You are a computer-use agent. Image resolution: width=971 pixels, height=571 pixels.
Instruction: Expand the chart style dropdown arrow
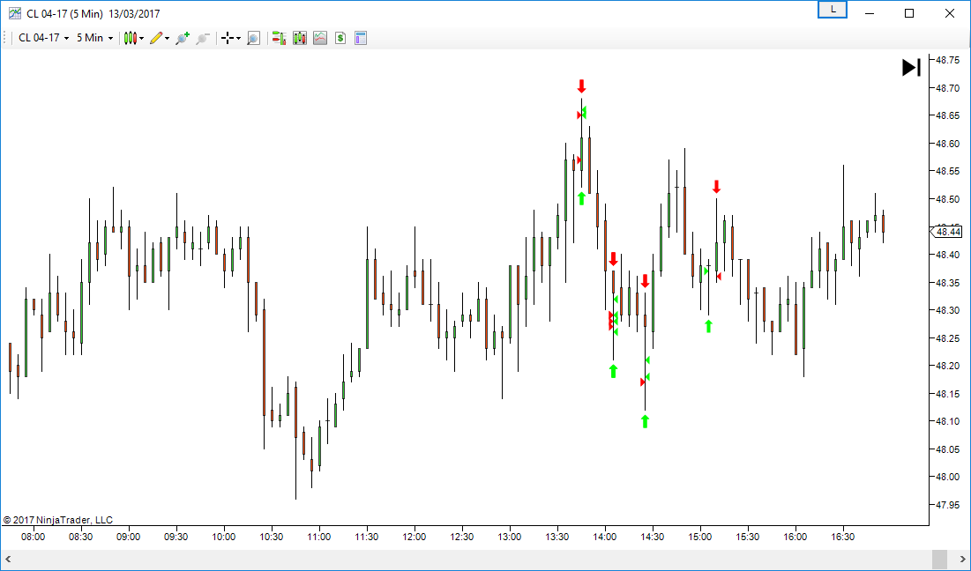[142, 39]
